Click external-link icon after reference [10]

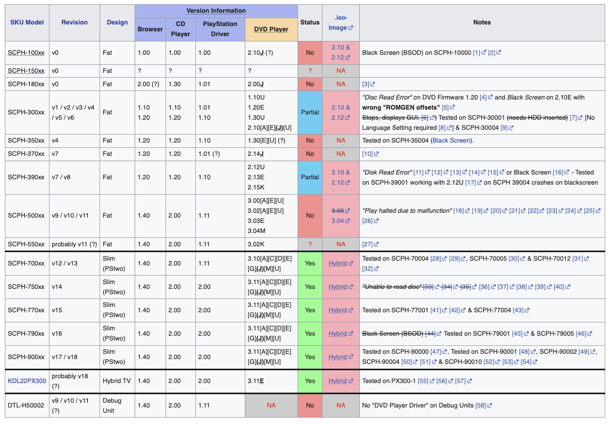pos(376,154)
